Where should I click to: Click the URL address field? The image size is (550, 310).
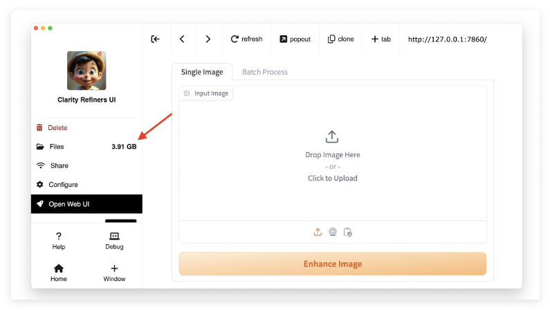coord(448,39)
